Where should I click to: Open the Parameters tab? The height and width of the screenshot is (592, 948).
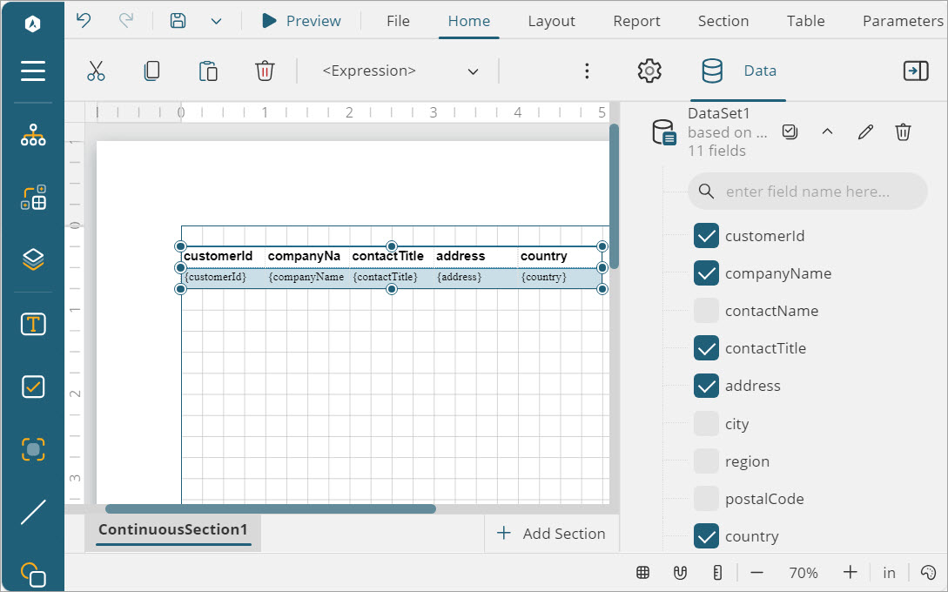click(x=903, y=21)
